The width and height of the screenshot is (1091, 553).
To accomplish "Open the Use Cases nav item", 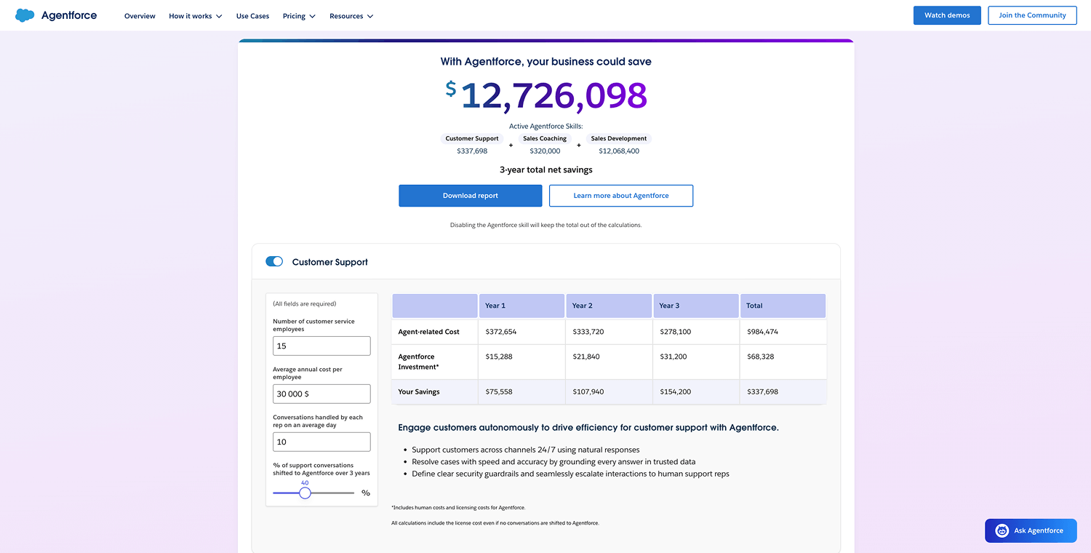I will coord(252,16).
